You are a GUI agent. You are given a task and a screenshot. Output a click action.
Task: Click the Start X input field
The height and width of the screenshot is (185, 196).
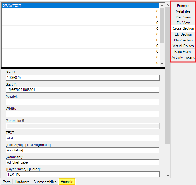tap(83, 78)
